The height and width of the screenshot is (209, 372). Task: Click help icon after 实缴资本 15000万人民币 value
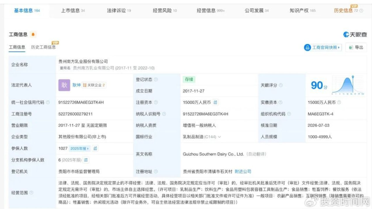pyautogui.click(x=339, y=102)
